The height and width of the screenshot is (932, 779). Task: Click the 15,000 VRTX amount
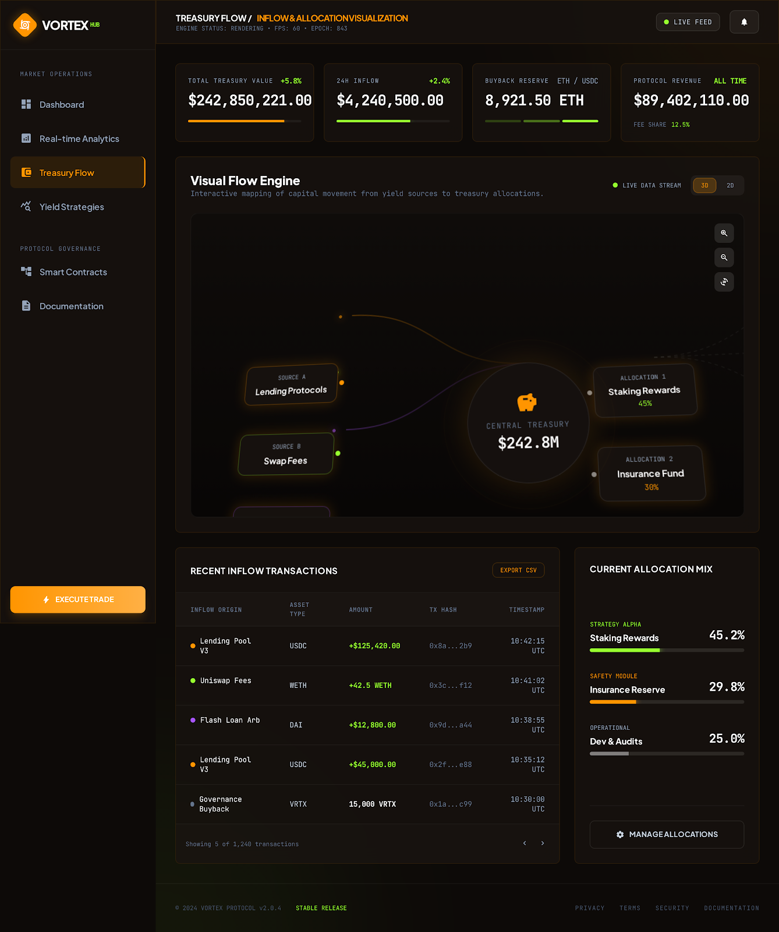pyautogui.click(x=372, y=804)
